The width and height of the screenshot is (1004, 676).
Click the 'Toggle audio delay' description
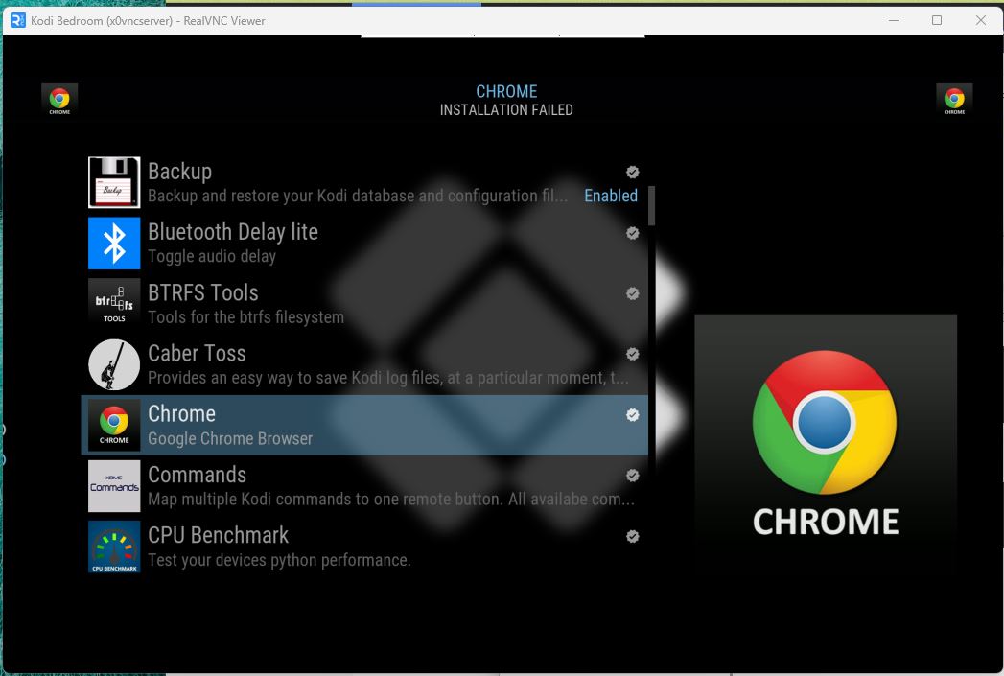[x=212, y=257]
